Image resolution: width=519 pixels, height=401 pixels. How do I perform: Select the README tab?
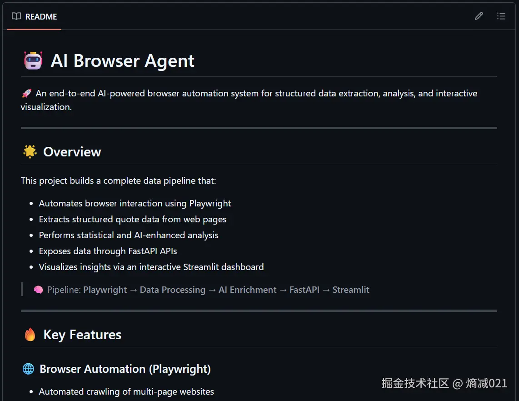pos(35,16)
